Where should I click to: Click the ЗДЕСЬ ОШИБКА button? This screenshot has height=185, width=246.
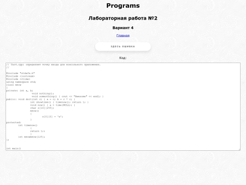click(123, 47)
